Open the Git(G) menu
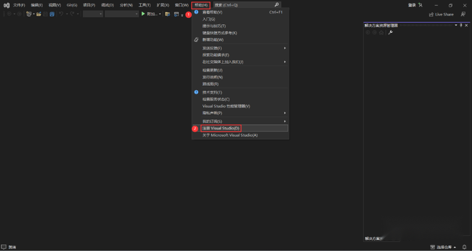472x251 pixels. [x=72, y=5]
